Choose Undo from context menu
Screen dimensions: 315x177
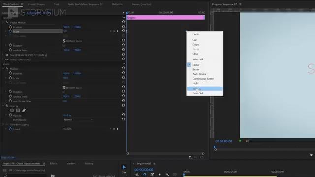click(x=205, y=34)
